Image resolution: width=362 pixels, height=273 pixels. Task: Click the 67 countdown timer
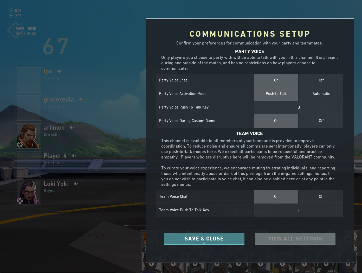(x=56, y=46)
